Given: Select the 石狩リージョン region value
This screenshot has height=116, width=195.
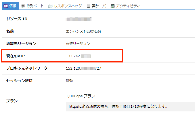Looking at the screenshot, I should [x=78, y=44].
